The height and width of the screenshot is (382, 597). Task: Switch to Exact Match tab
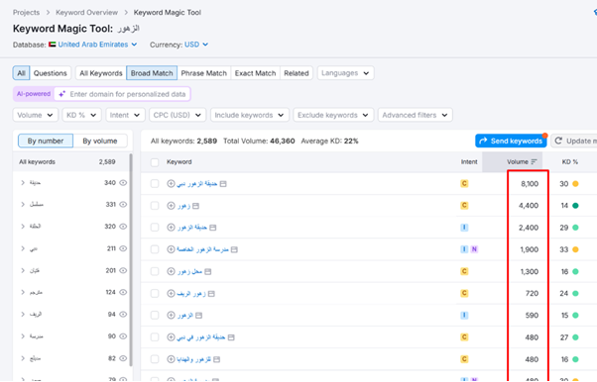pyautogui.click(x=255, y=73)
